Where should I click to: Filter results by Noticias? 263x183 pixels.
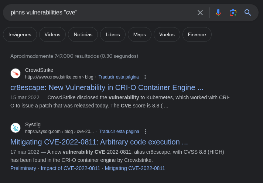click(x=83, y=34)
